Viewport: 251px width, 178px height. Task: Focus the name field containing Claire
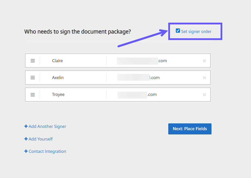pos(73,61)
